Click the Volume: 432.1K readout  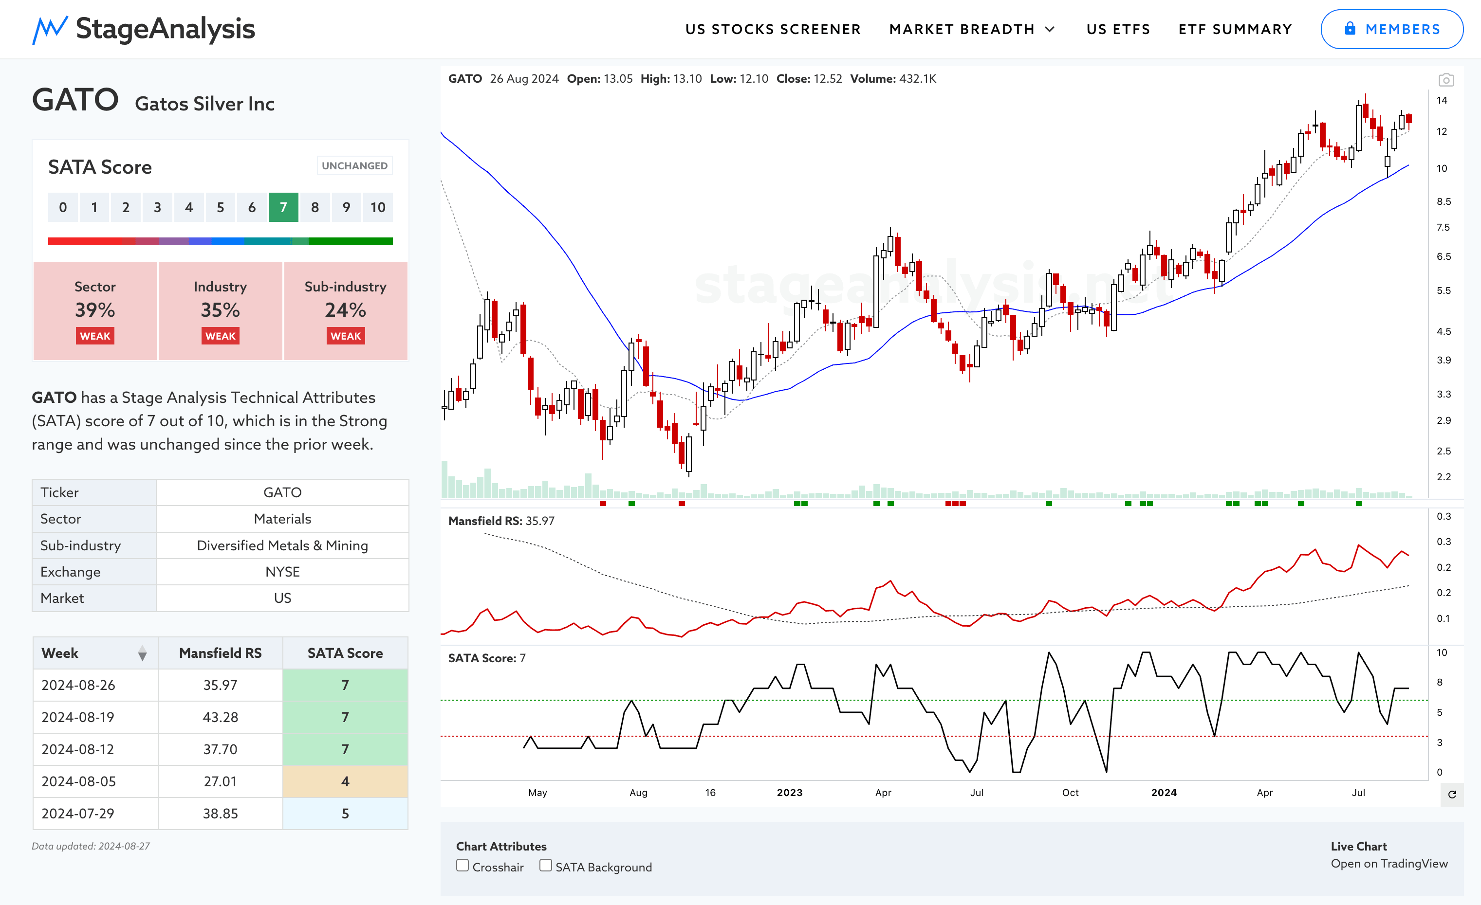[893, 79]
